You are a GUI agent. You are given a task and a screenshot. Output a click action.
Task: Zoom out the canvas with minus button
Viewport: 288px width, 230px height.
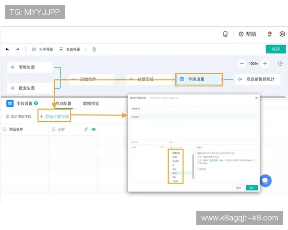242,64
